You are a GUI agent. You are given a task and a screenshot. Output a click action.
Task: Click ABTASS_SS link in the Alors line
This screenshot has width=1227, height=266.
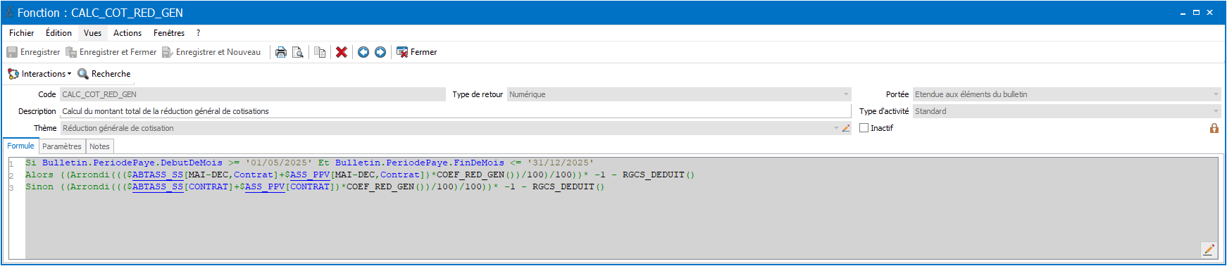coord(158,175)
